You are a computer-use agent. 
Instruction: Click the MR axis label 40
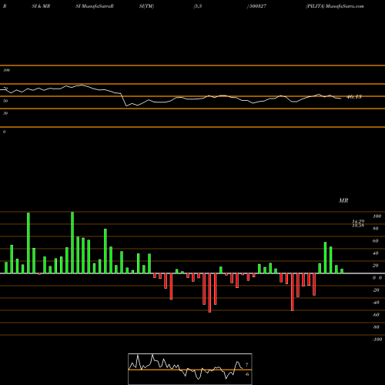pyautogui.click(x=376, y=253)
